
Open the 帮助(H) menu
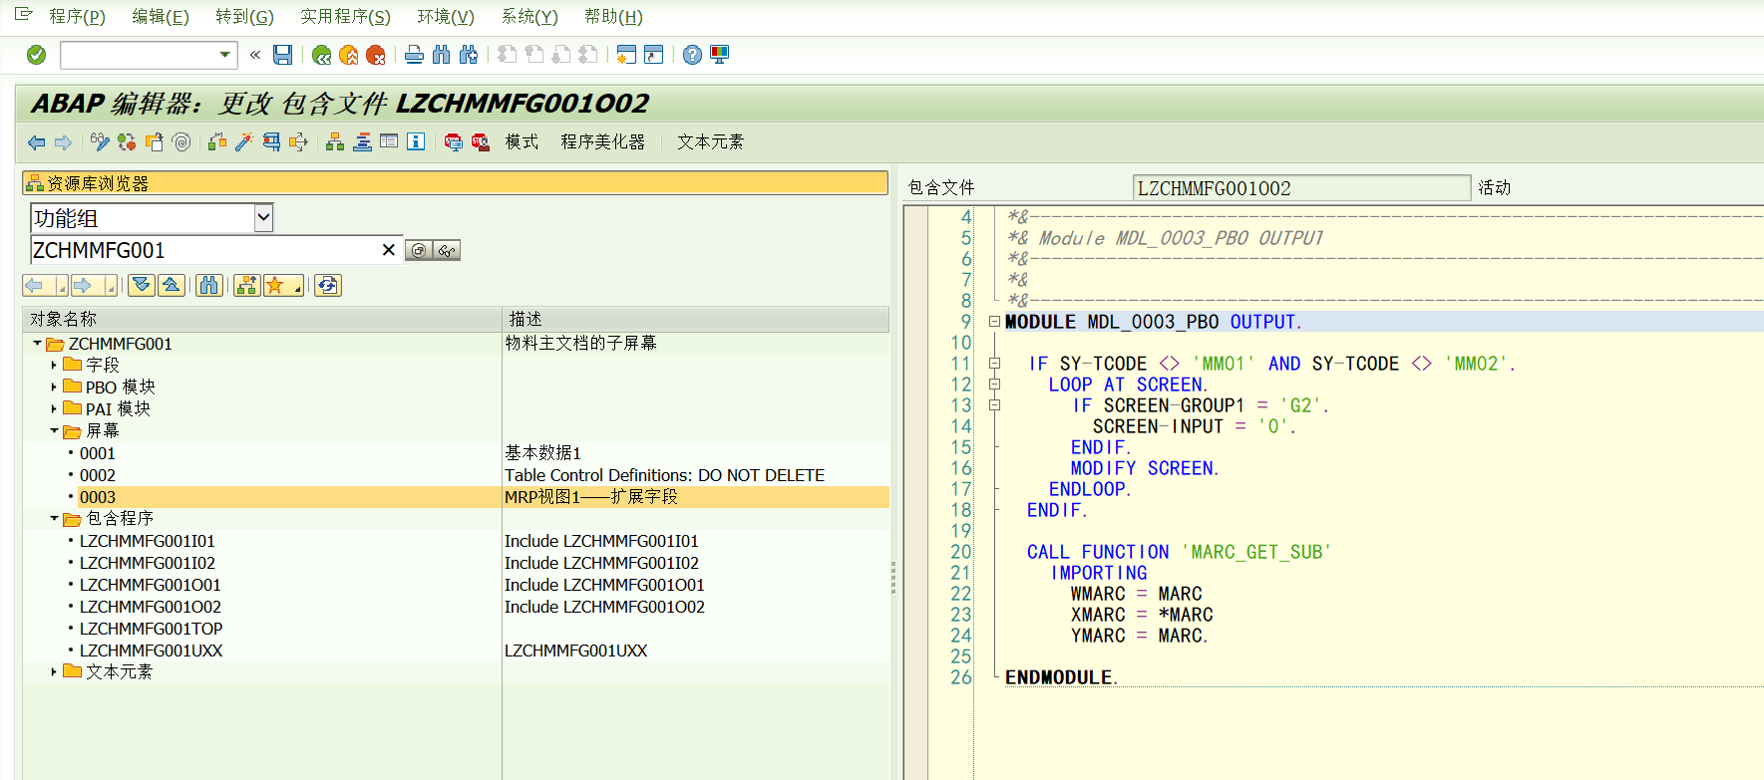click(x=613, y=17)
